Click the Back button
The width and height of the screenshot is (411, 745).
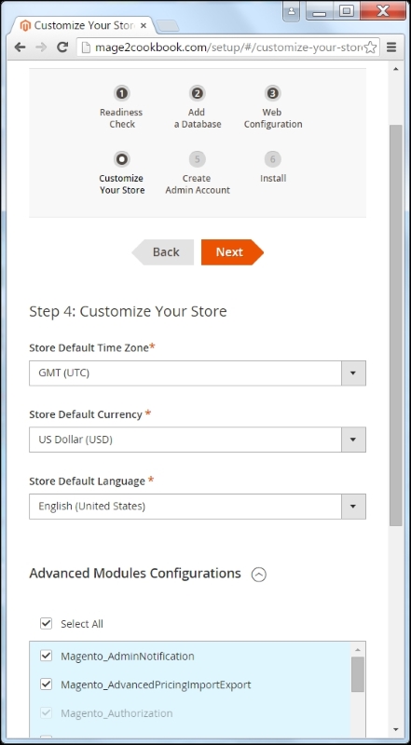pos(163,251)
